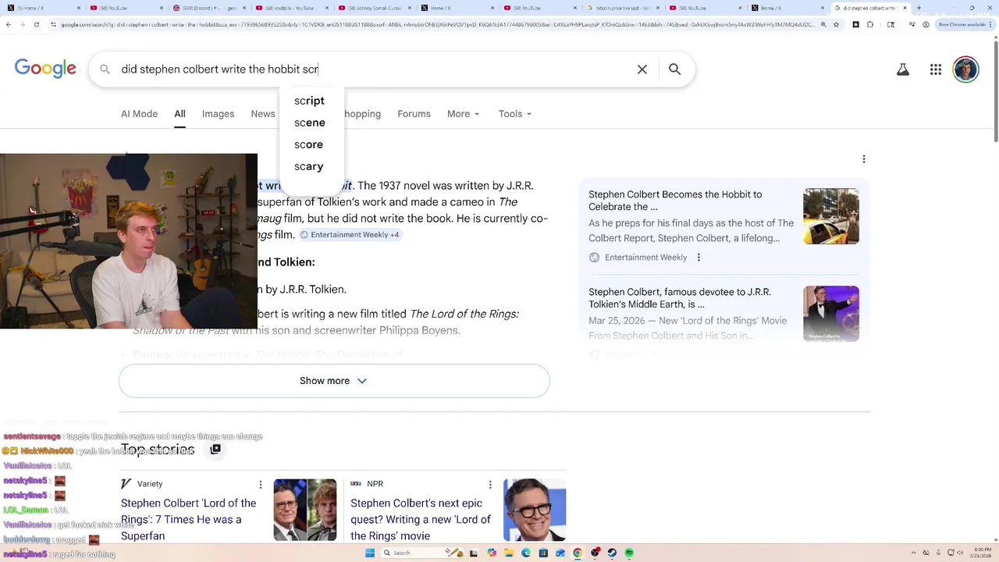Click the browser back arrow

tap(9, 24)
